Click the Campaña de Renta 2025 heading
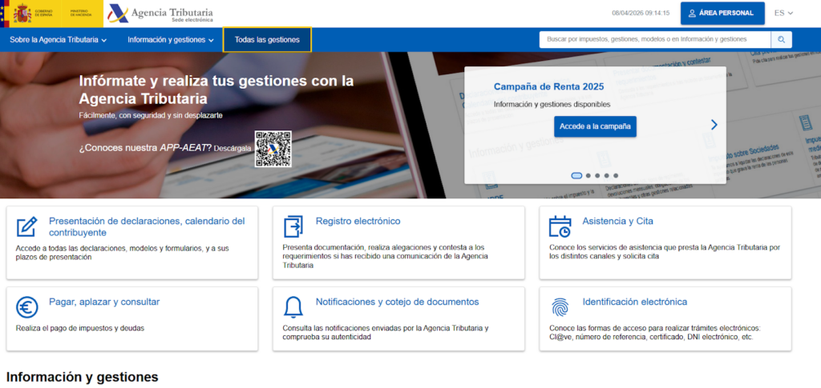 (x=548, y=86)
